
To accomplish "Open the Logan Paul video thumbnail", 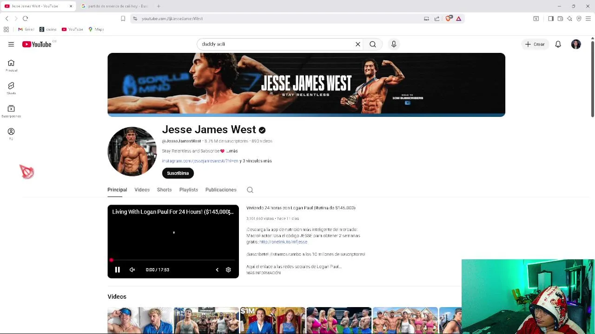I will [x=140, y=321].
